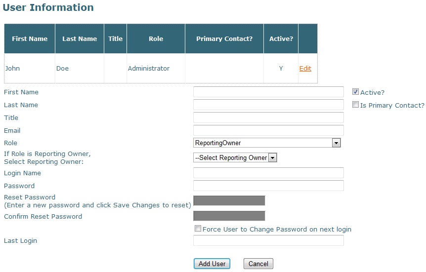Toggle the Active? checkbox

click(x=355, y=92)
